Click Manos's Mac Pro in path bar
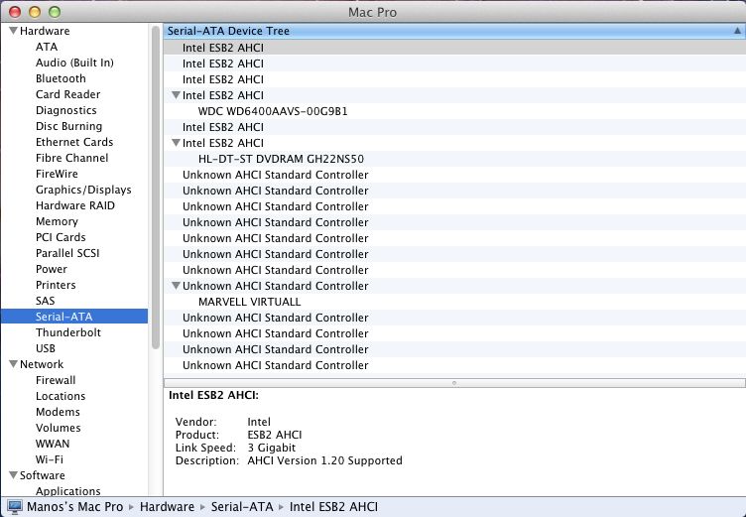 74,507
